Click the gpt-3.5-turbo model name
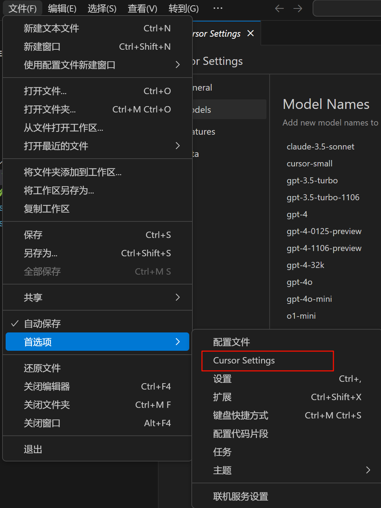The height and width of the screenshot is (508, 381). click(x=312, y=180)
